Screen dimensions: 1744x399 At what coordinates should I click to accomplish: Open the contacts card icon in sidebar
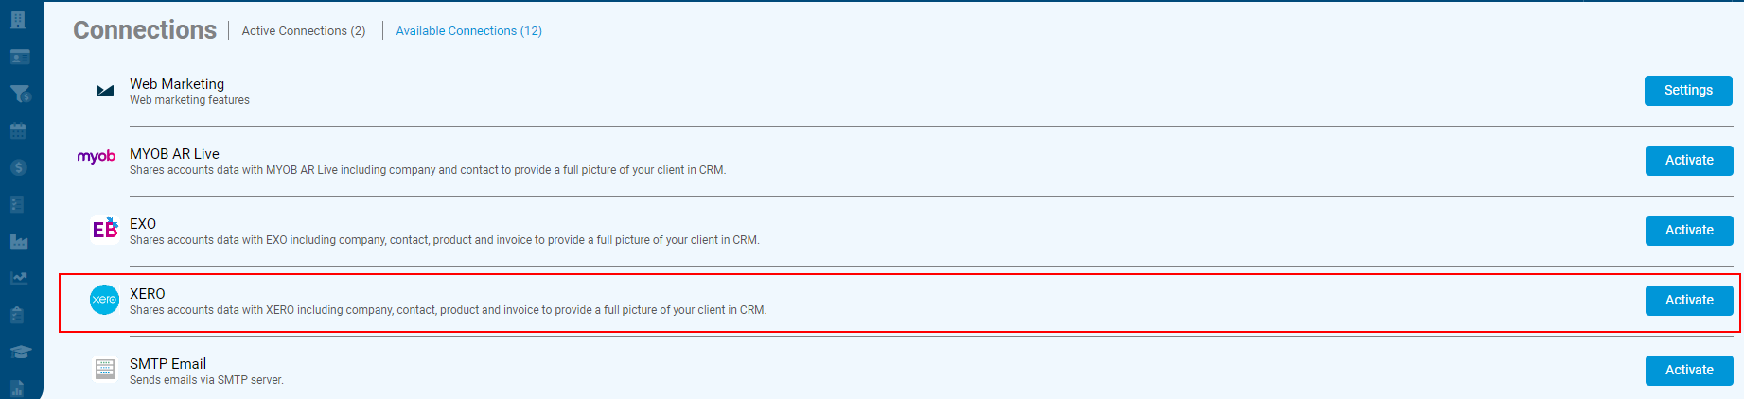point(20,57)
